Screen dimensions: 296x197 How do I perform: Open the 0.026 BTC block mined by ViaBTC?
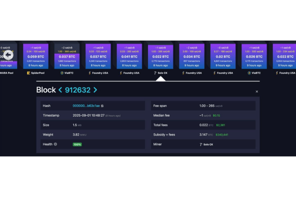[254, 56]
